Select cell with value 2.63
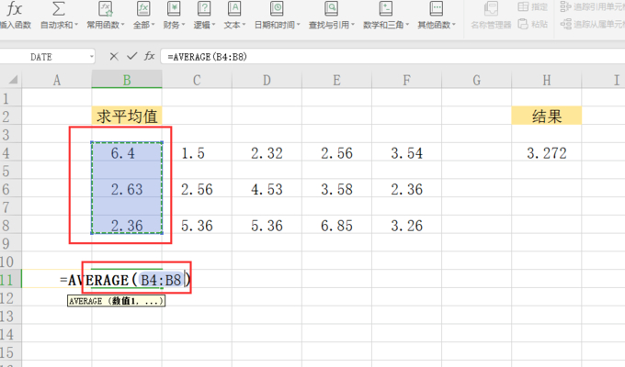Viewport: 625px width, 367px height. [x=127, y=189]
